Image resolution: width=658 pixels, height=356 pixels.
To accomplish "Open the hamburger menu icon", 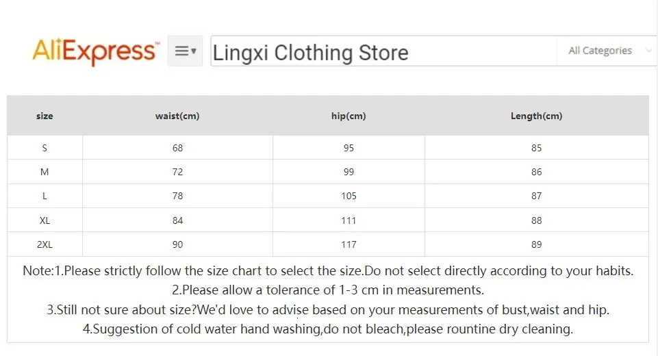I will click(185, 51).
